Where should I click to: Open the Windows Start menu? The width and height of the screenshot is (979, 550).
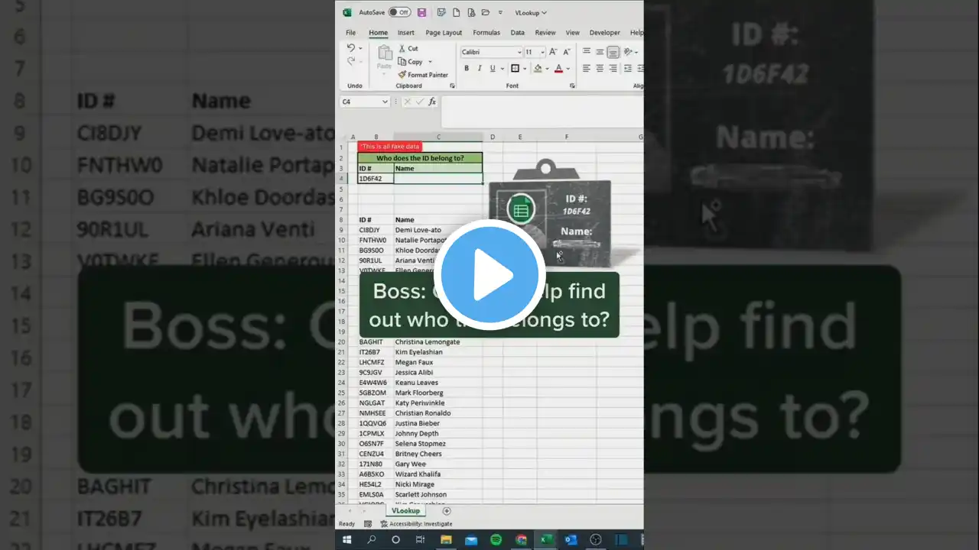tap(347, 539)
